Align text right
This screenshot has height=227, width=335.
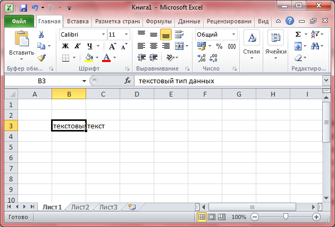coord(165,46)
